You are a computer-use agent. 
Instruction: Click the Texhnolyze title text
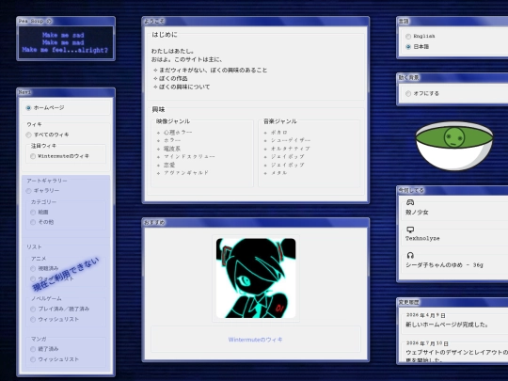click(x=422, y=238)
